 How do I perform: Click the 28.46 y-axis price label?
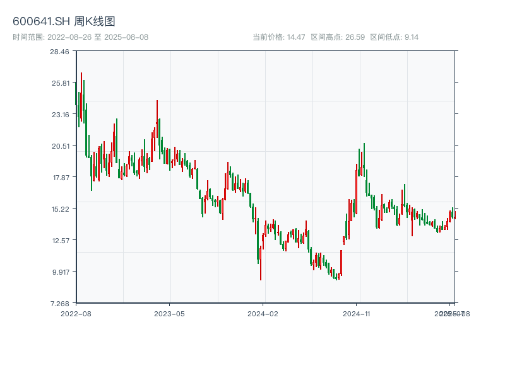[x=61, y=52]
